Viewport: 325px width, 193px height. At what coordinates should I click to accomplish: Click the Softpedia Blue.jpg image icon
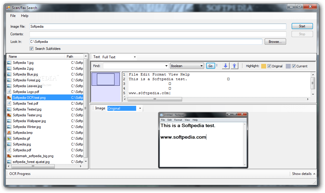[9, 74]
